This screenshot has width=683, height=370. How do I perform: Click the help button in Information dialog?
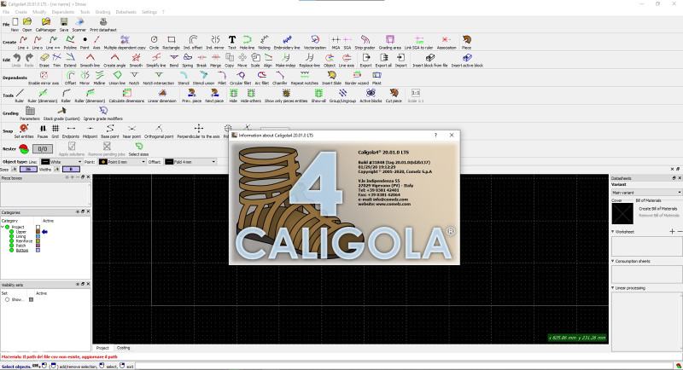pyautogui.click(x=435, y=136)
